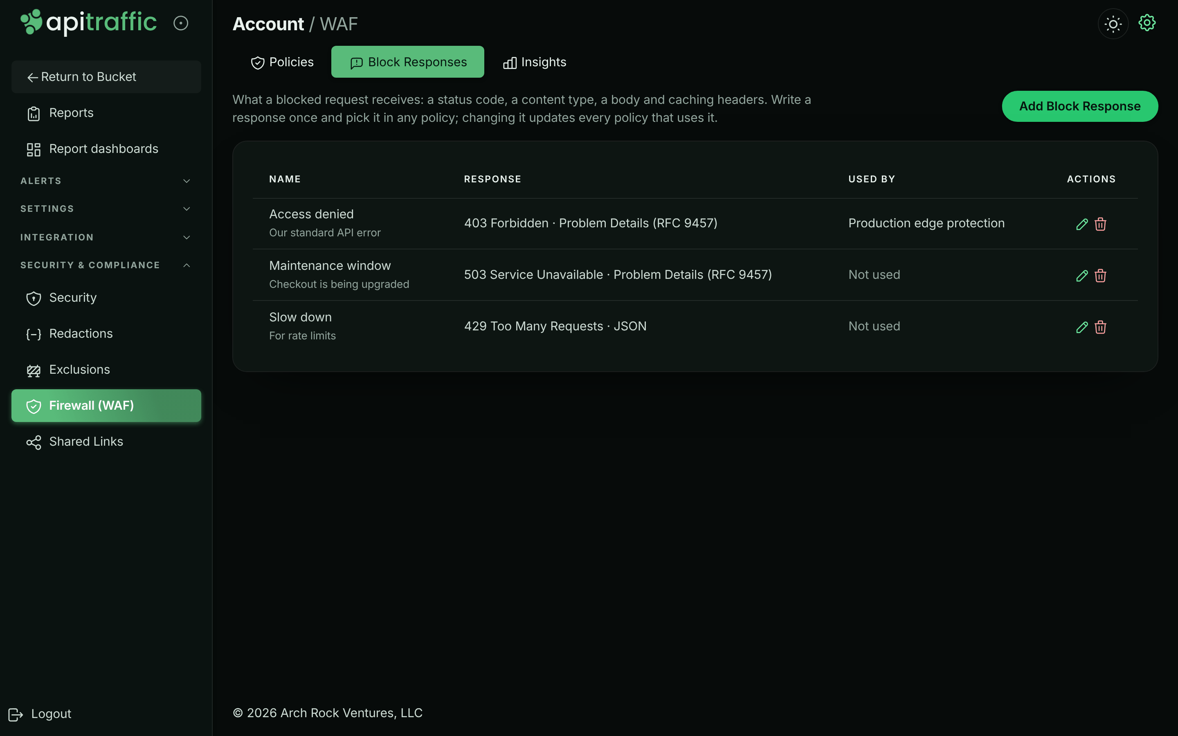1178x736 pixels.
Task: Click the apitraffic logo
Action: click(x=89, y=22)
